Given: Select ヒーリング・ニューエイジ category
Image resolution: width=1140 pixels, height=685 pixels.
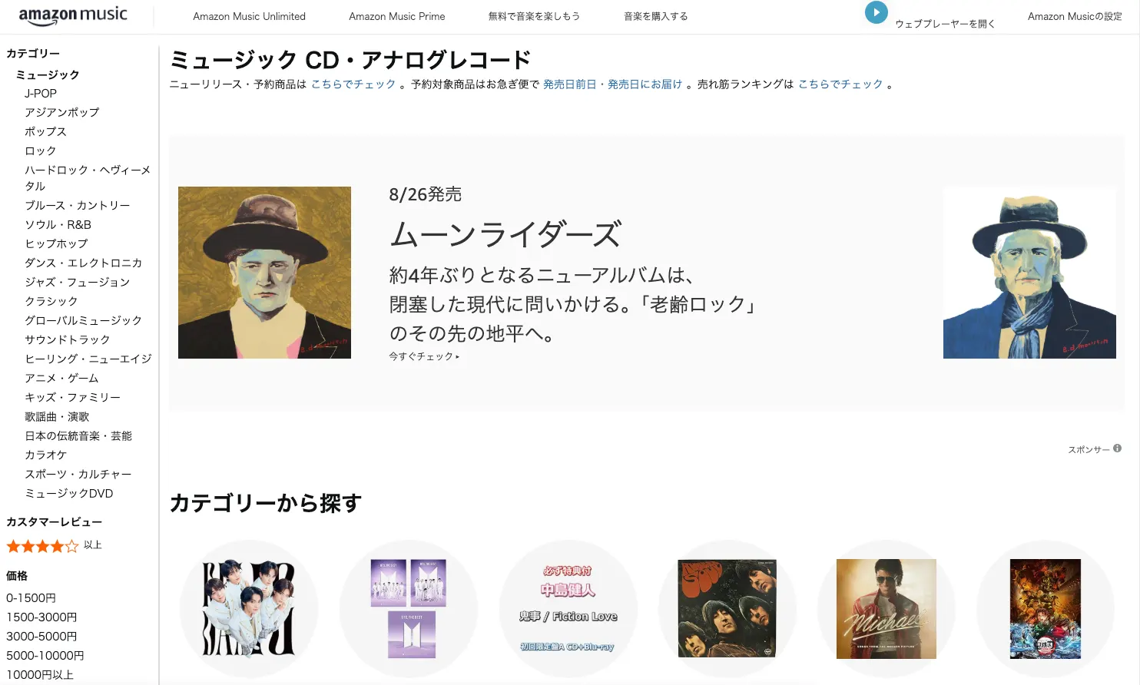Looking at the screenshot, I should [x=88, y=359].
